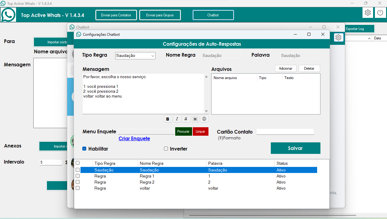This screenshot has height=219, width=387.
Task: Uncheck the Habilitar checkbox
Action: click(84, 149)
